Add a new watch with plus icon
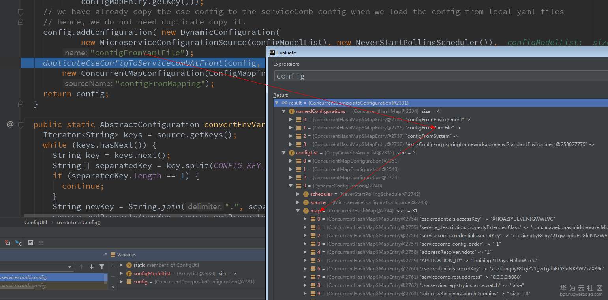Image resolution: width=608 pixels, height=300 pixels. 113,266
